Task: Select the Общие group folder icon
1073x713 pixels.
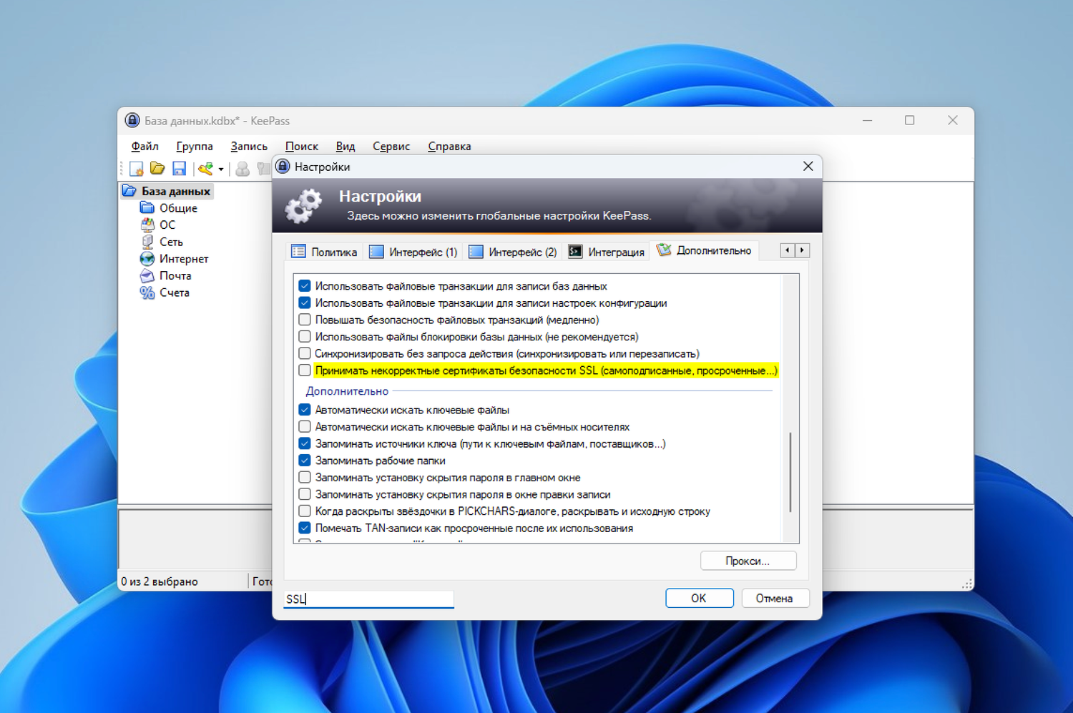Action: coord(147,208)
